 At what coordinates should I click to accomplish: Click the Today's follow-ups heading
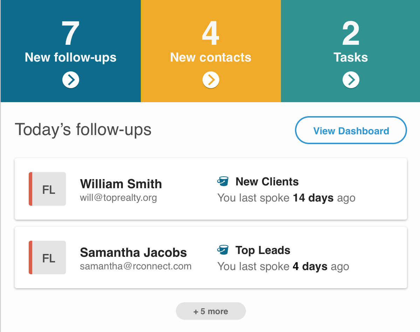pyautogui.click(x=83, y=129)
